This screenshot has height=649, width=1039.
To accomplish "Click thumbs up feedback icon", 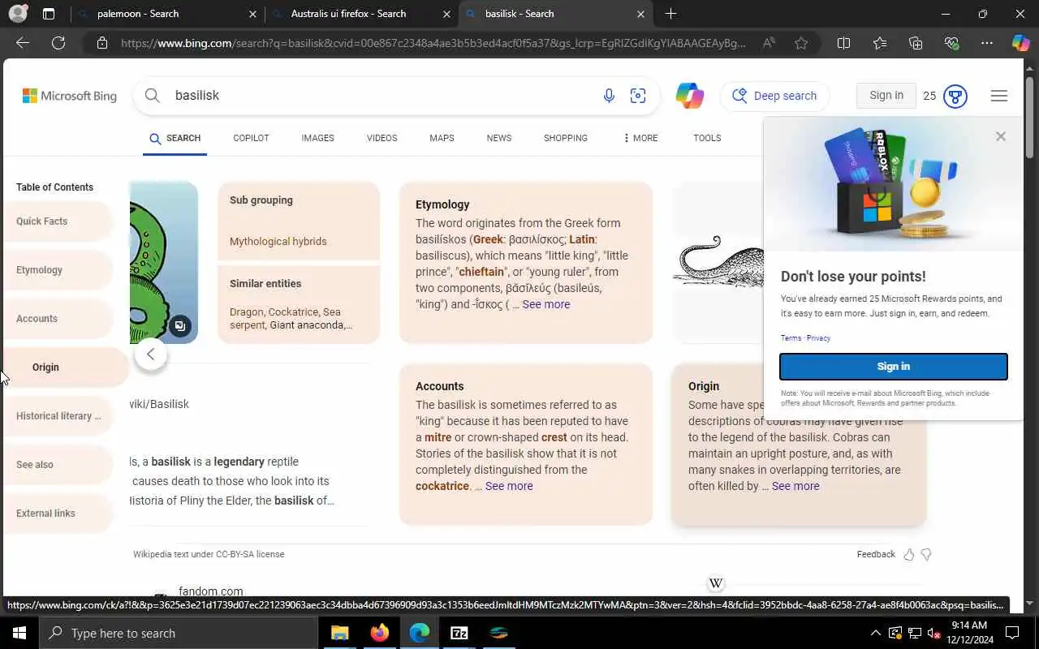I will 908,555.
